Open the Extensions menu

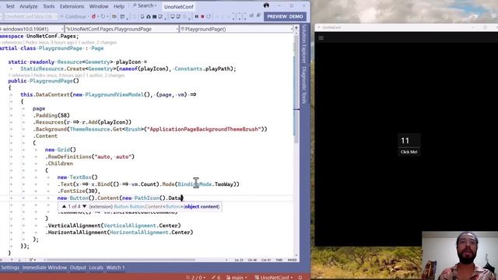point(72,6)
